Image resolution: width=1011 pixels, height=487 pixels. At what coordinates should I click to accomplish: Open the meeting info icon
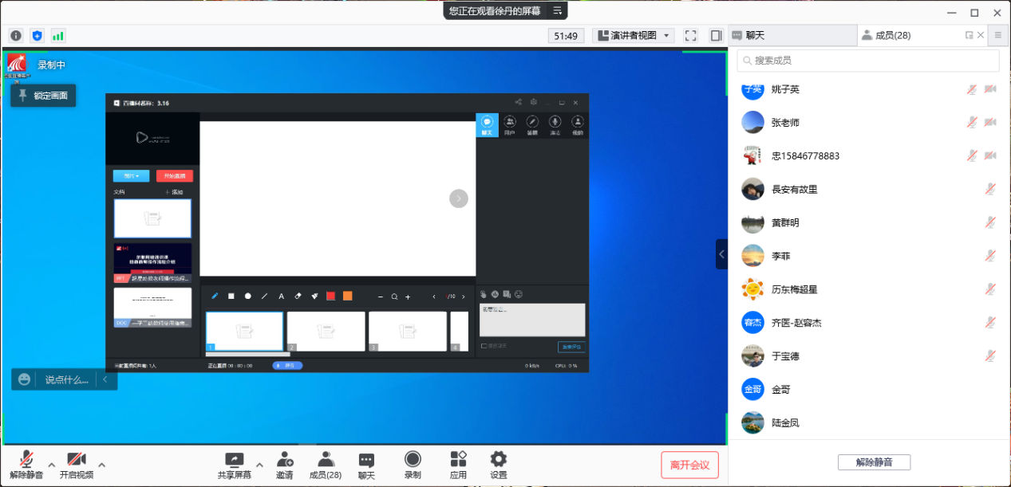click(x=16, y=36)
